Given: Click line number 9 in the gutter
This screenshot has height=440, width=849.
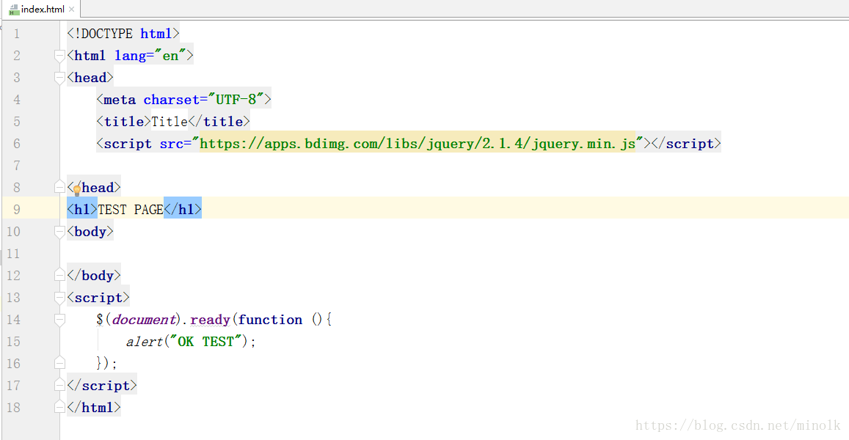Looking at the screenshot, I should pyautogui.click(x=17, y=210).
